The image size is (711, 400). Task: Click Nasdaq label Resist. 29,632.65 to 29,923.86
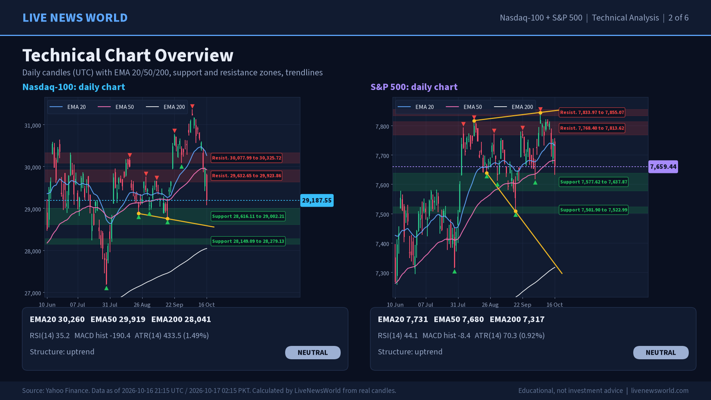pos(247,176)
